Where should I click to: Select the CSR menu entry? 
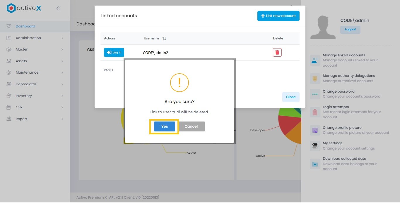tap(18, 107)
